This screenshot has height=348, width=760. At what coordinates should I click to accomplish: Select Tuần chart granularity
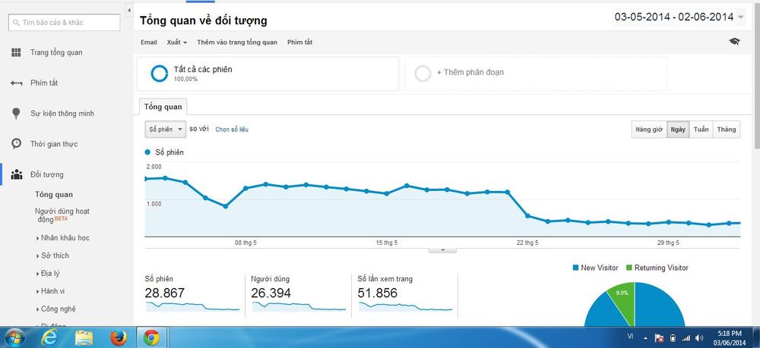(x=701, y=130)
